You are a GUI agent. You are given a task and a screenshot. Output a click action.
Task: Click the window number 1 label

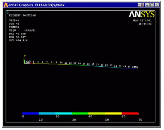tap(8, 13)
